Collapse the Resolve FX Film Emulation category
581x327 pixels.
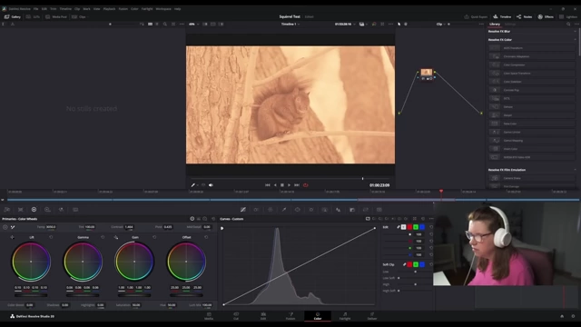coord(575,170)
